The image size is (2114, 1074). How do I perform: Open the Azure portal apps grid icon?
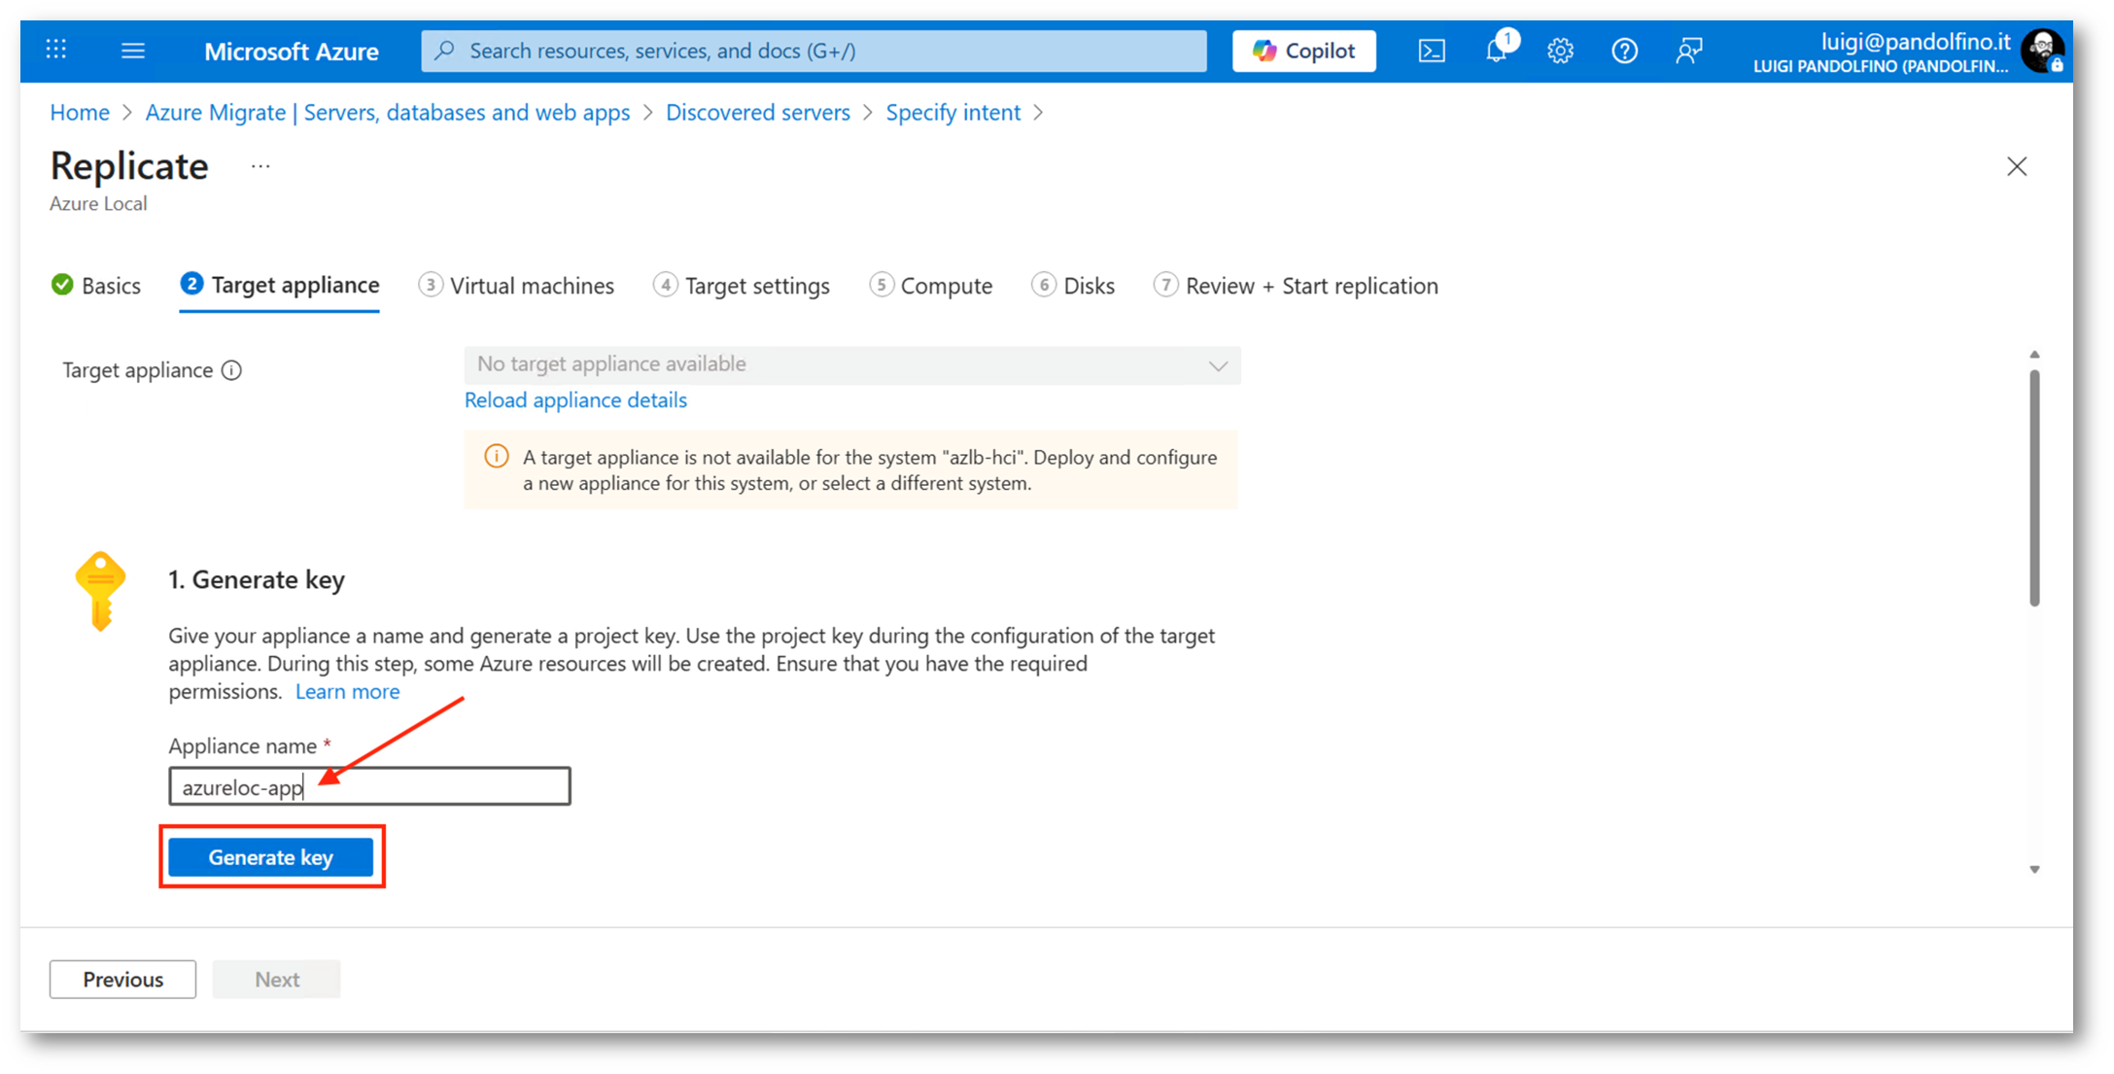tap(56, 50)
